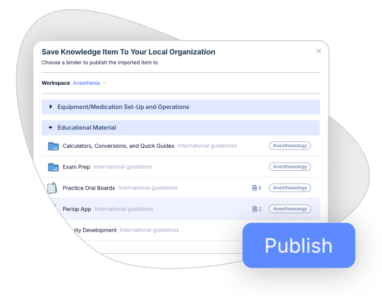Click the Choose a binder subtitle text
Screen dimensions: 382x296
pos(100,63)
